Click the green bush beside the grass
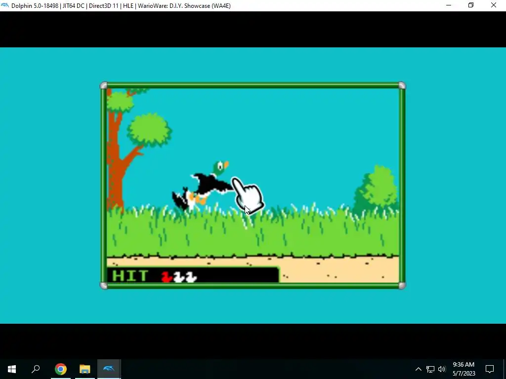The width and height of the screenshot is (506, 379). (376, 190)
